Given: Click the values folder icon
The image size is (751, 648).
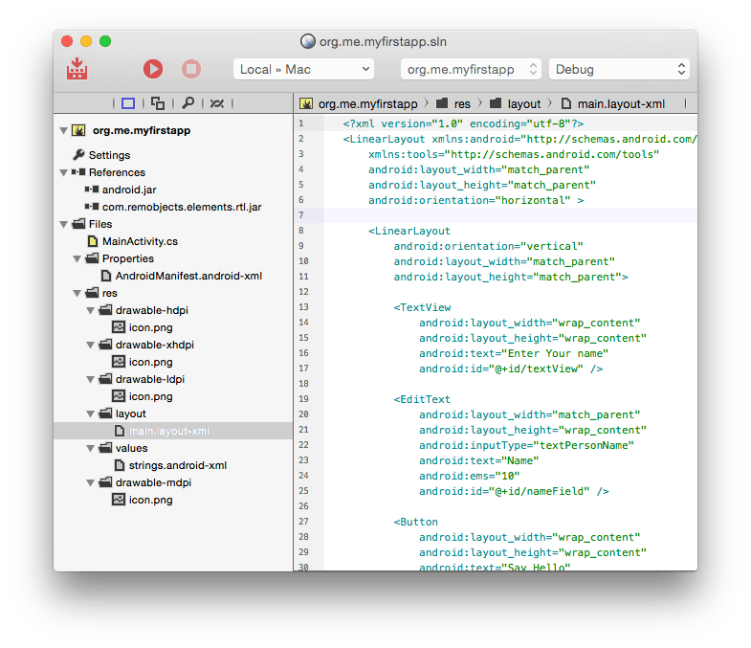Looking at the screenshot, I should tap(105, 448).
